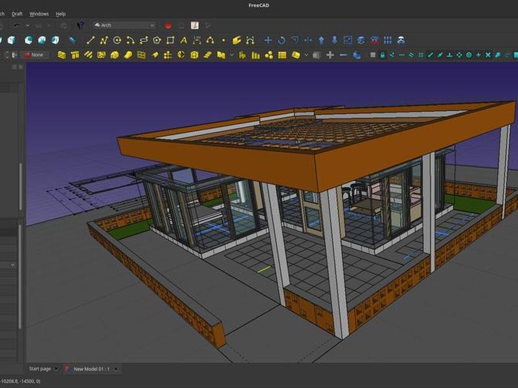The image size is (518, 388).
Task: Click the stormtrooper Clone icon
Action: (x=401, y=40)
